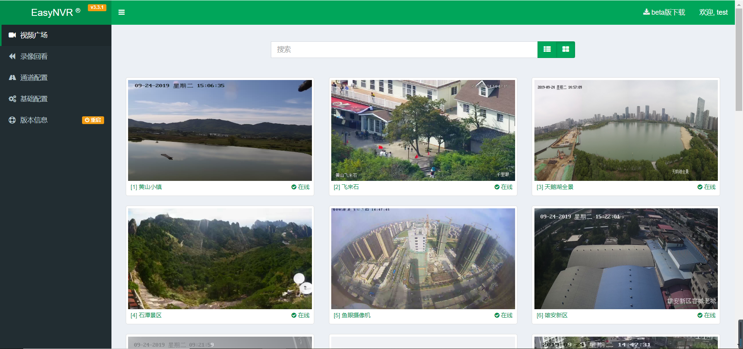The image size is (743, 349).
Task: Click the [3] 天鹅湖全景 title link
Action: click(555, 187)
